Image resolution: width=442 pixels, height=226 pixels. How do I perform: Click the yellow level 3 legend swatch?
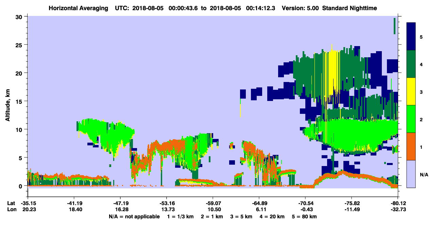[x=411, y=91]
